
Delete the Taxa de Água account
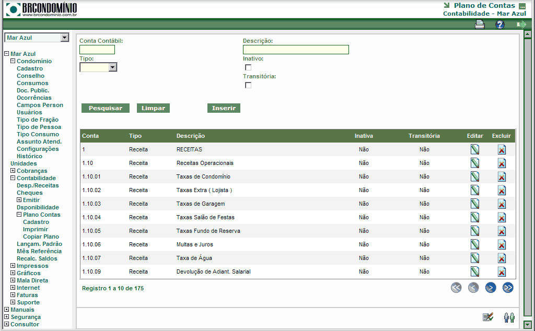coord(502,258)
